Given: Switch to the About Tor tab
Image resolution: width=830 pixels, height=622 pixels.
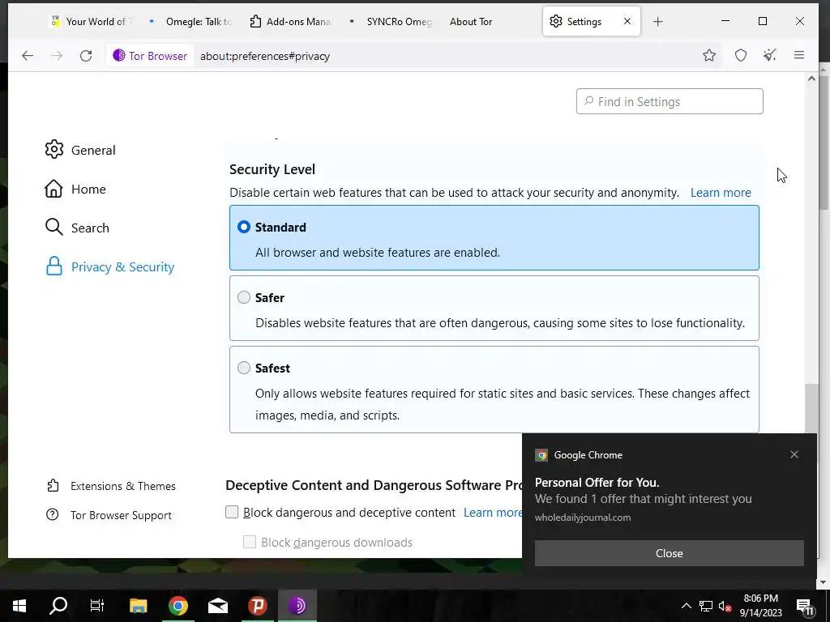Looking at the screenshot, I should click(x=471, y=22).
